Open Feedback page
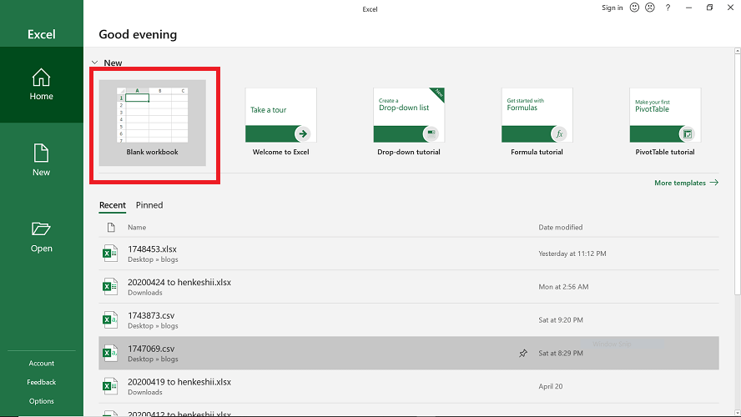Viewport: 741px width, 417px height. tap(42, 382)
